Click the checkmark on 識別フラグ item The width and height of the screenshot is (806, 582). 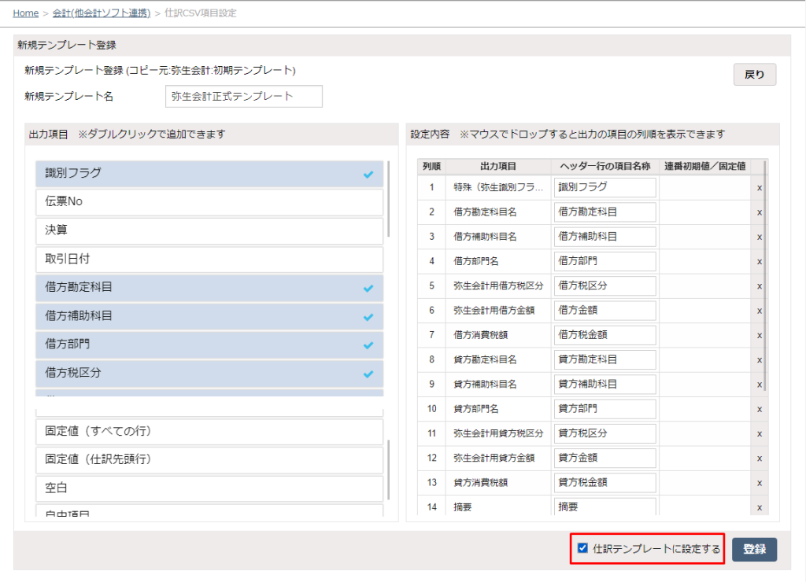pyautogui.click(x=368, y=174)
